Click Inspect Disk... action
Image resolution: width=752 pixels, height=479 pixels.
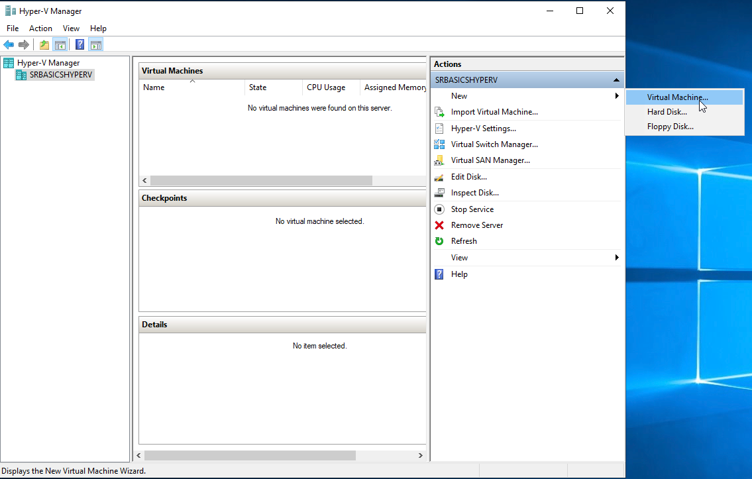tap(475, 193)
